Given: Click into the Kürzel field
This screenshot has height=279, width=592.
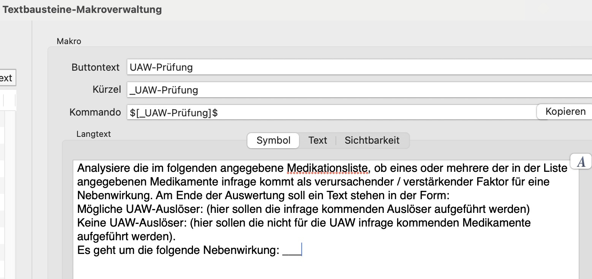Looking at the screenshot, I should tap(359, 90).
